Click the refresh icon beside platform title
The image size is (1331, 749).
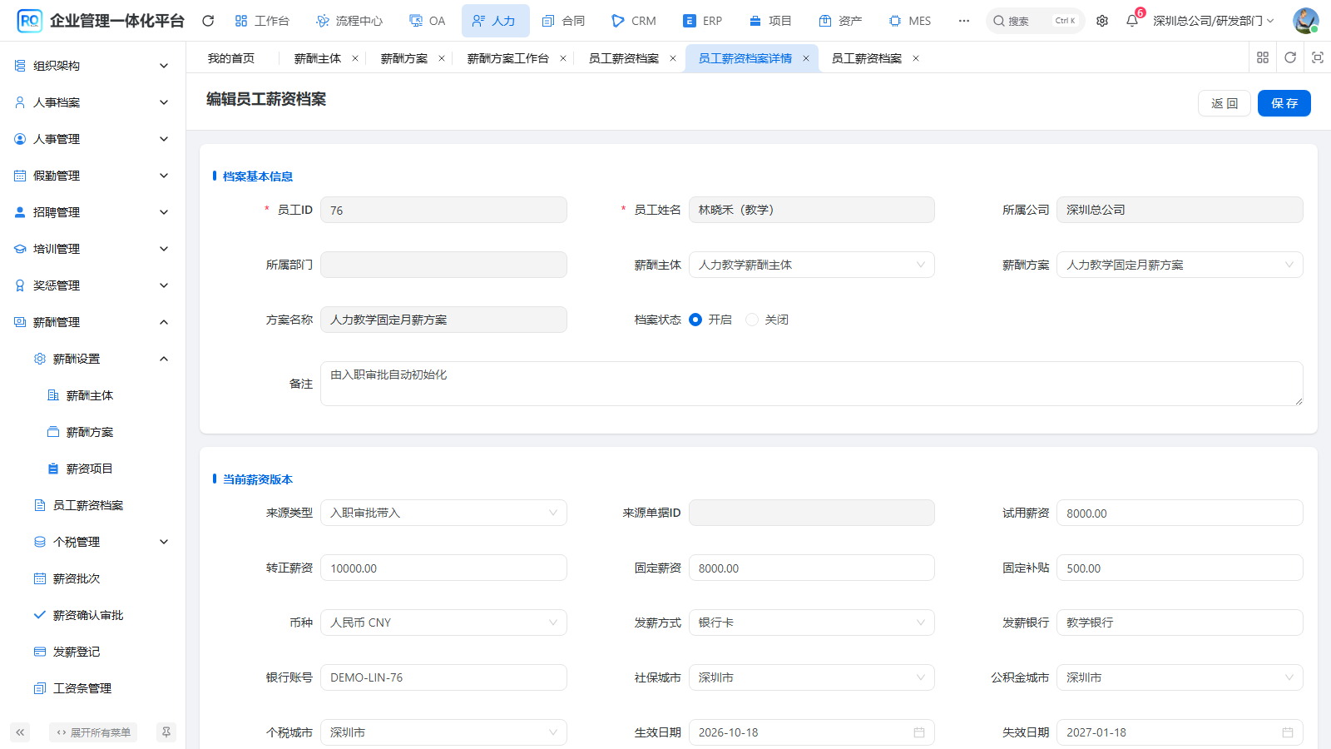[208, 21]
